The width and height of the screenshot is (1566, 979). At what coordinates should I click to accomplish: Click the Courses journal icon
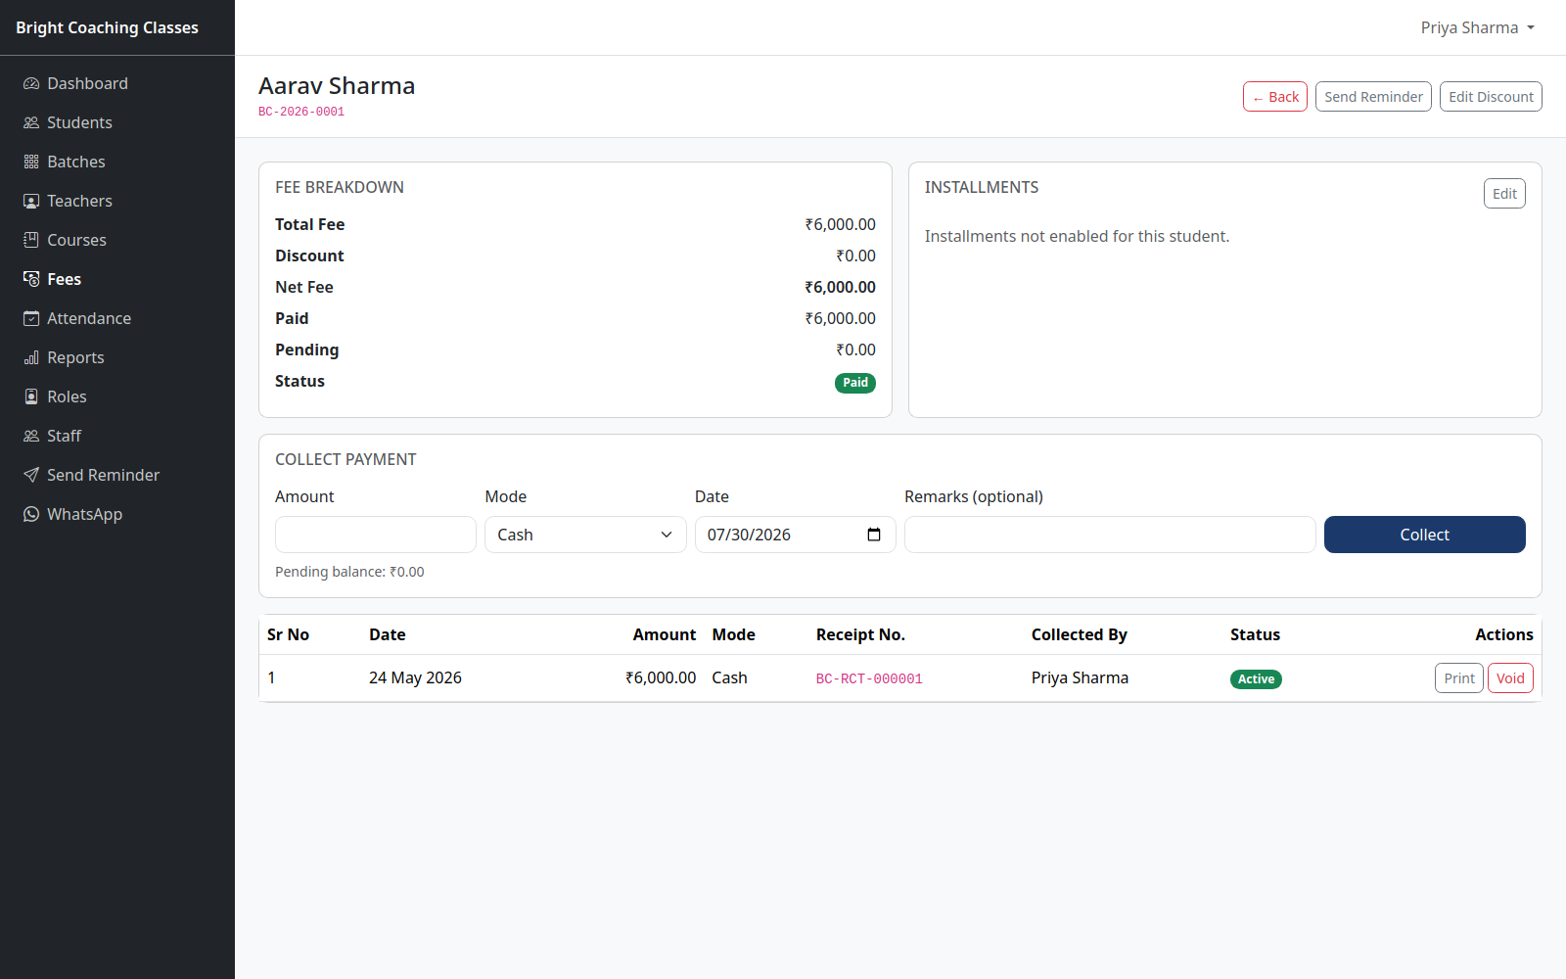[31, 240]
